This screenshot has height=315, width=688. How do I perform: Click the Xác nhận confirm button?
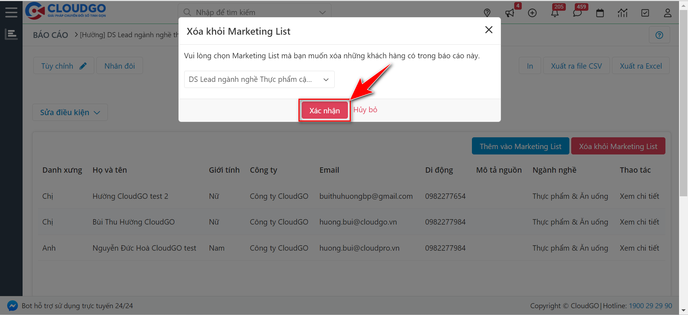pyautogui.click(x=324, y=110)
